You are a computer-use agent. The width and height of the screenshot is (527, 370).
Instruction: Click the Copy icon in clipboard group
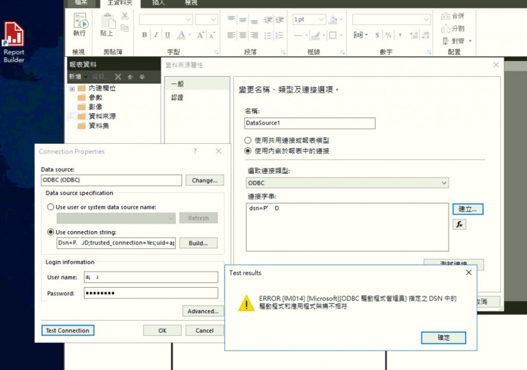[125, 28]
